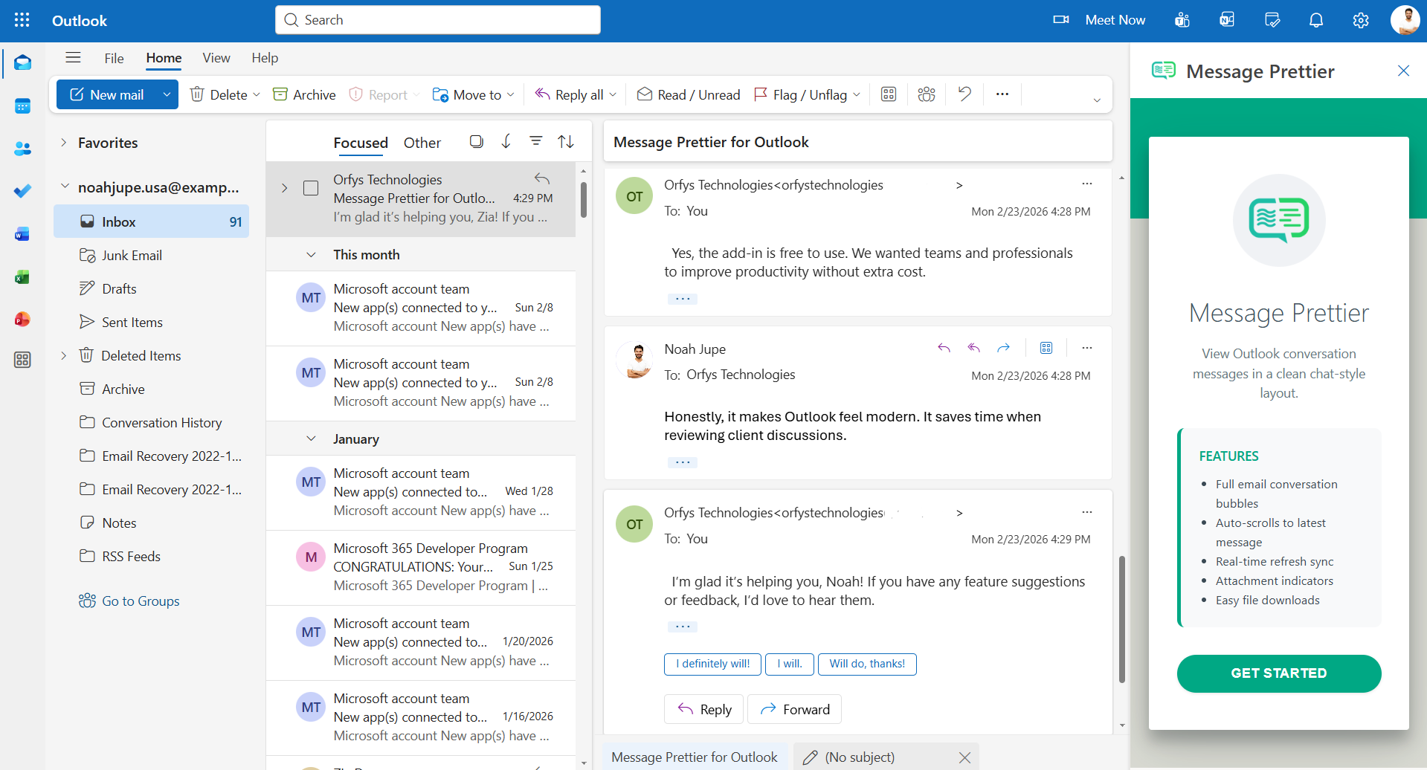Open the apps add-in icon in ribbon
Image resolution: width=1427 pixels, height=770 pixels.
tap(889, 94)
